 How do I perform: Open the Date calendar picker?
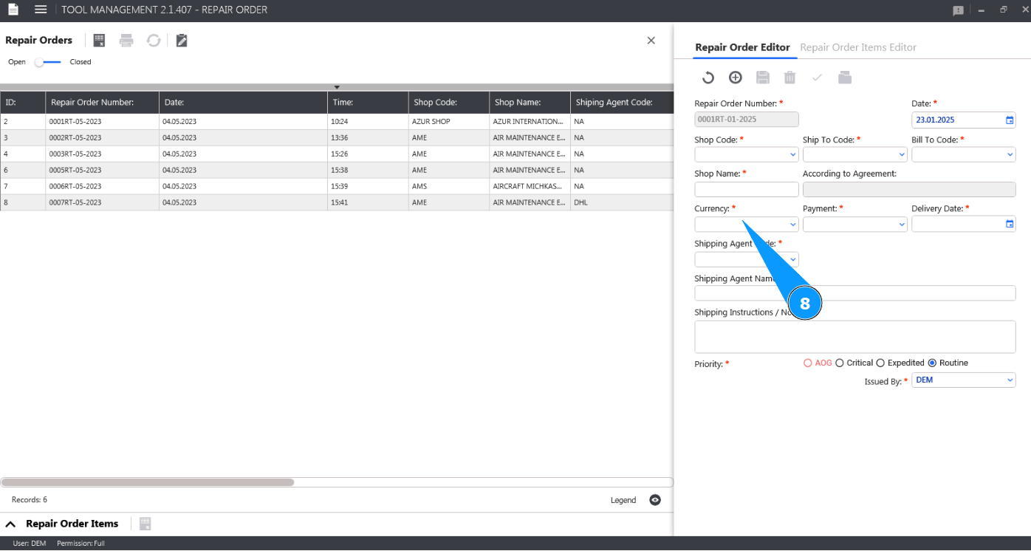pyautogui.click(x=1010, y=120)
